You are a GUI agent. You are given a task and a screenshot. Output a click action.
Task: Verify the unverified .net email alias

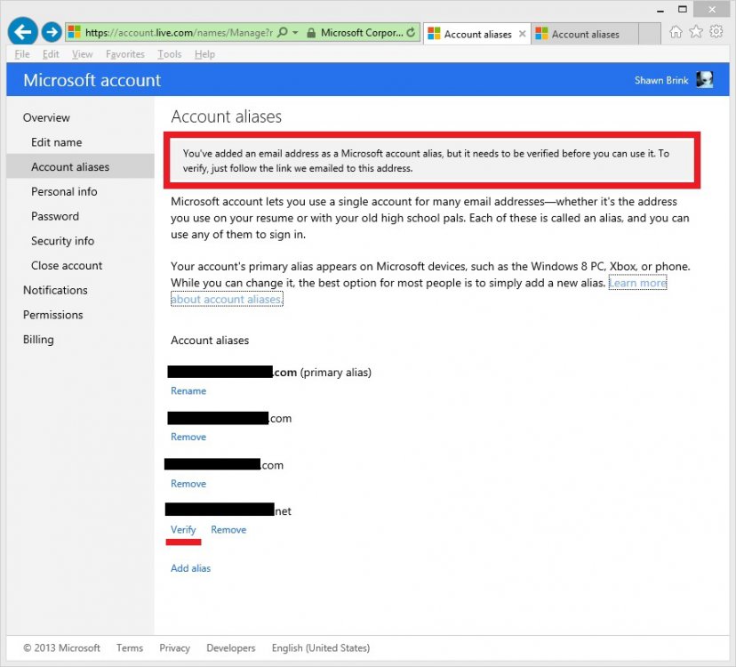click(x=182, y=529)
